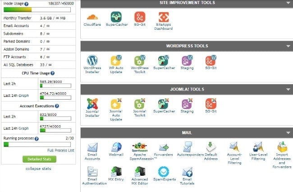Show help for Account Executions
This screenshot has width=293, height=192.
point(57,106)
